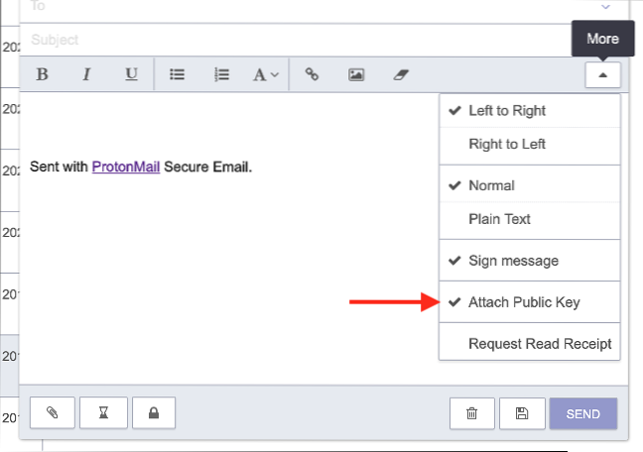This screenshot has width=643, height=452.
Task: Expand the recipient fields chevron
Action: click(x=605, y=7)
